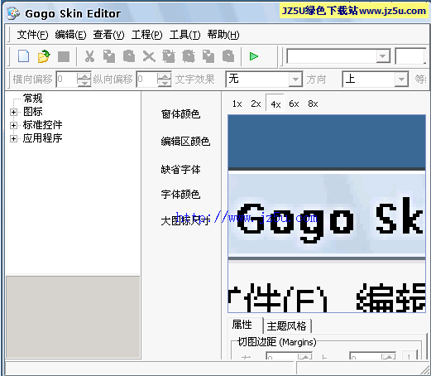Screen dimensions: 431x376
Task: Click the 横向偏移 value field
Action: (x=66, y=80)
